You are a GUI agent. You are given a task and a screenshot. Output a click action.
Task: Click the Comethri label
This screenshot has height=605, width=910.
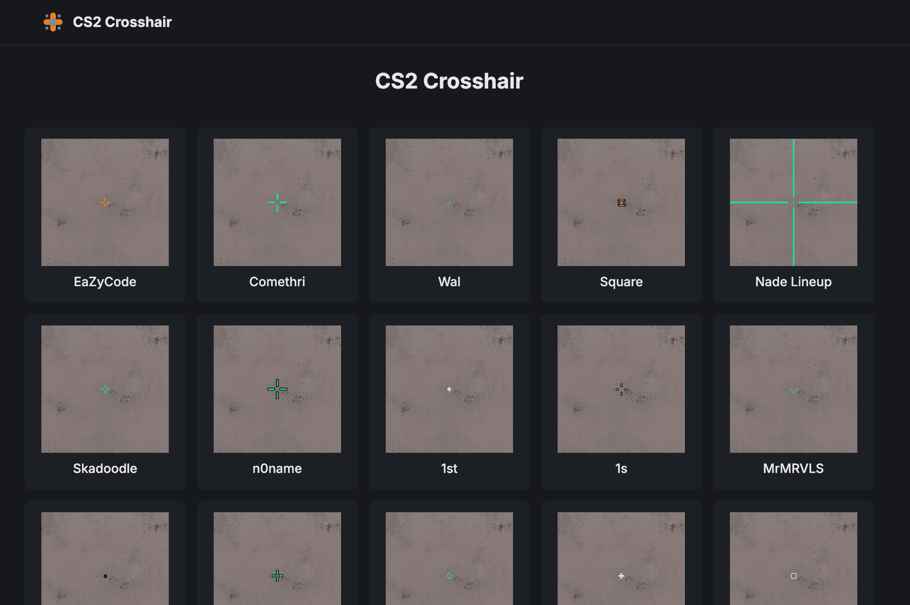tap(277, 282)
